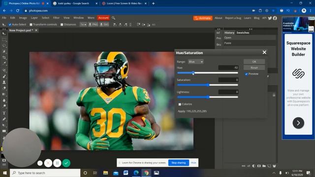The image size is (315, 177).
Task: Select the Pen tool
Action: click(4, 119)
